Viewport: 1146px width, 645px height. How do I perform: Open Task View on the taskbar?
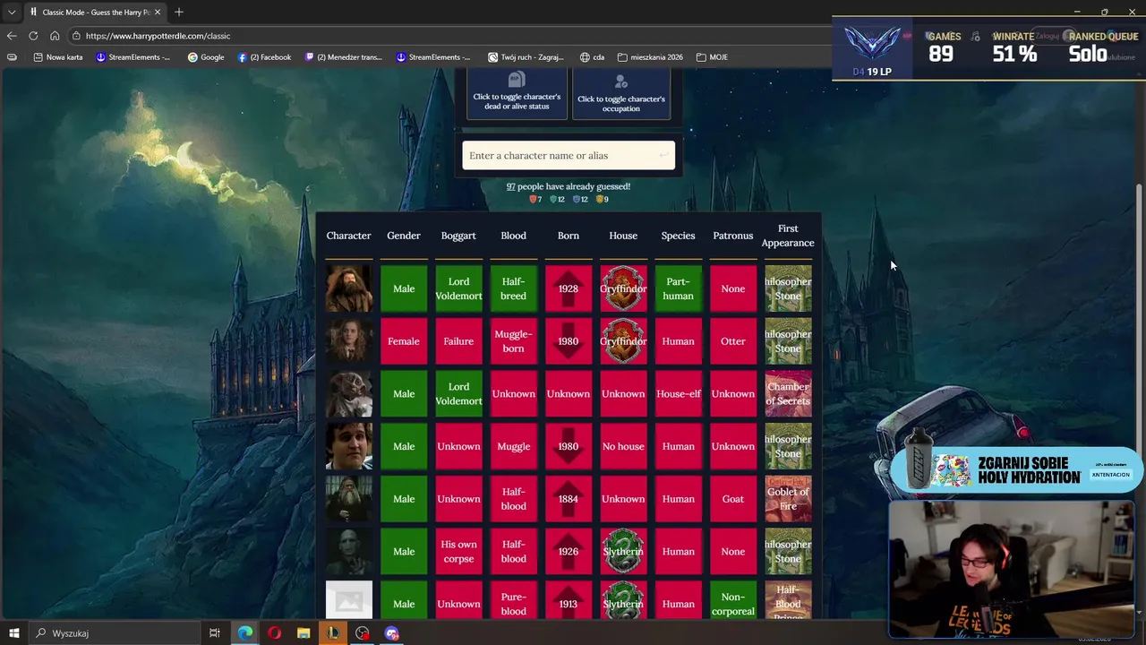tap(215, 633)
